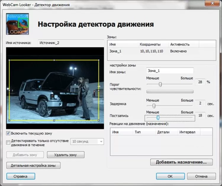The width and height of the screenshot is (222, 186).
Task: Click the bottom-right zone resize handle
Action: tap(99, 121)
